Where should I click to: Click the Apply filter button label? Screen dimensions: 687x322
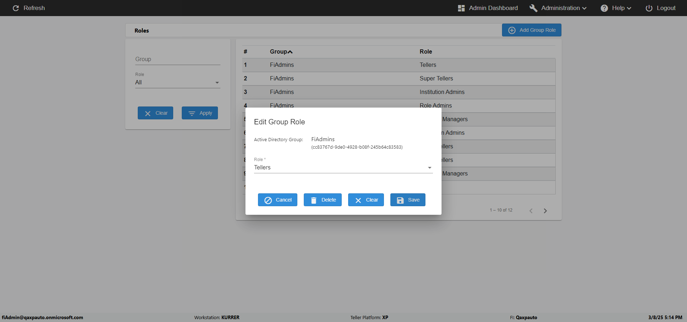click(206, 113)
